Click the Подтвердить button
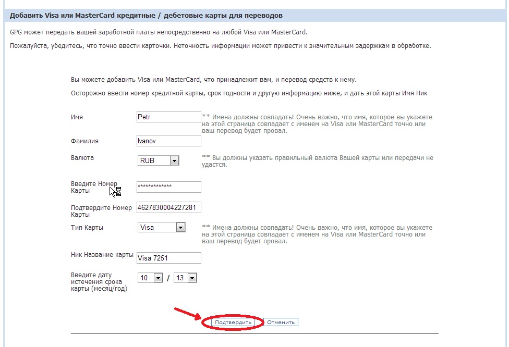This screenshot has height=347, width=509. pyautogui.click(x=233, y=323)
